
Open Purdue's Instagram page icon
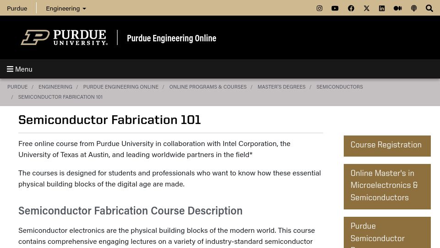click(319, 8)
